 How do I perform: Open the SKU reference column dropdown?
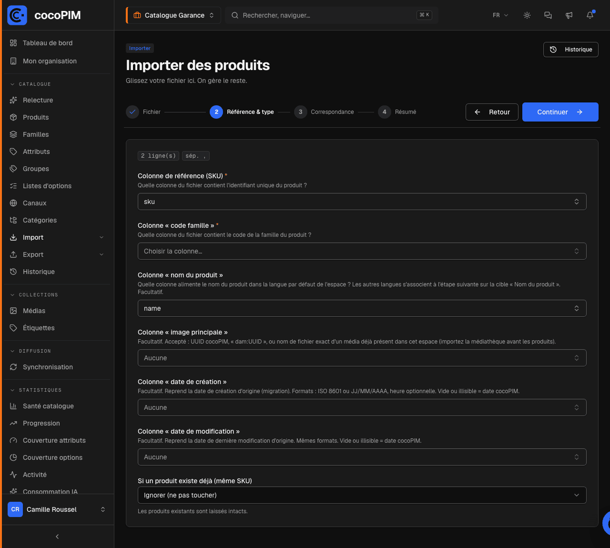(x=362, y=202)
